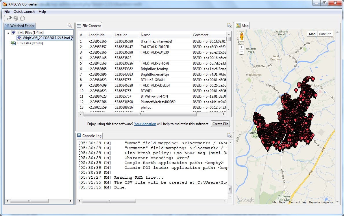Click Watched Folder scrollbar right arrow

pos(71,201)
